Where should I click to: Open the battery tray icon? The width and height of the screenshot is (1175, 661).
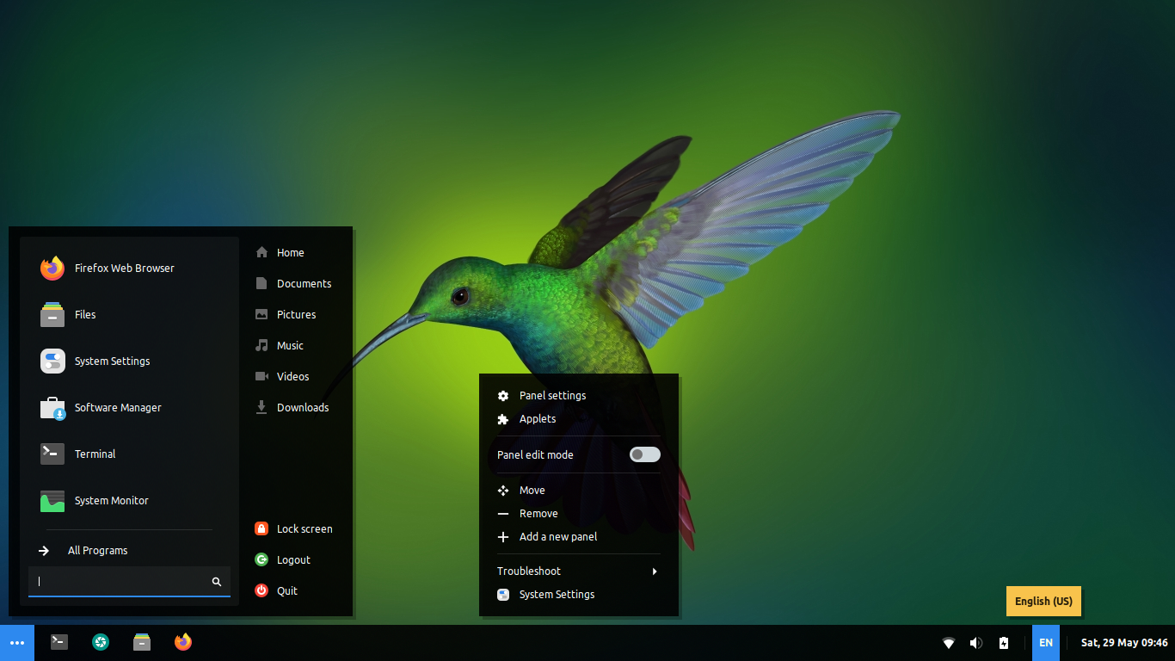(1004, 643)
